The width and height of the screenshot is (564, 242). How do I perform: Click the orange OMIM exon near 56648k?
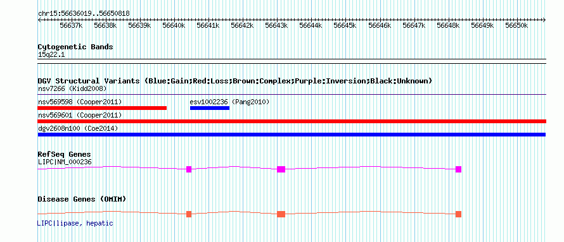[458, 214]
